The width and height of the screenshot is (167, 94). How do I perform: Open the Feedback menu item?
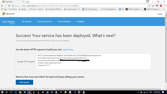click(x=80, y=21)
